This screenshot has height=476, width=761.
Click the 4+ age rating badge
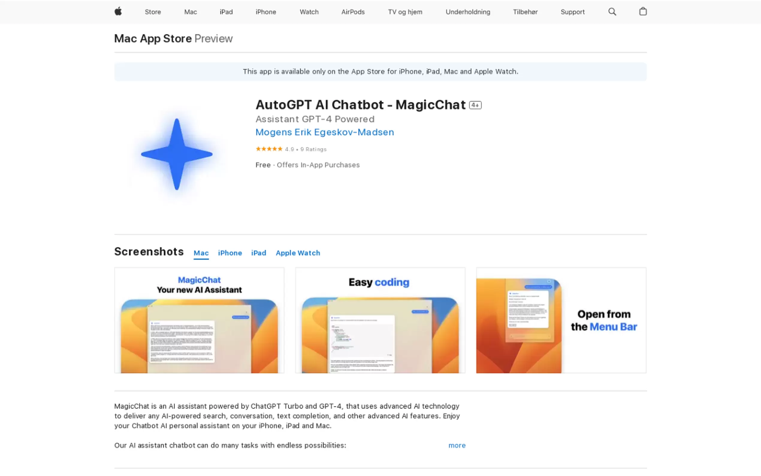(475, 105)
